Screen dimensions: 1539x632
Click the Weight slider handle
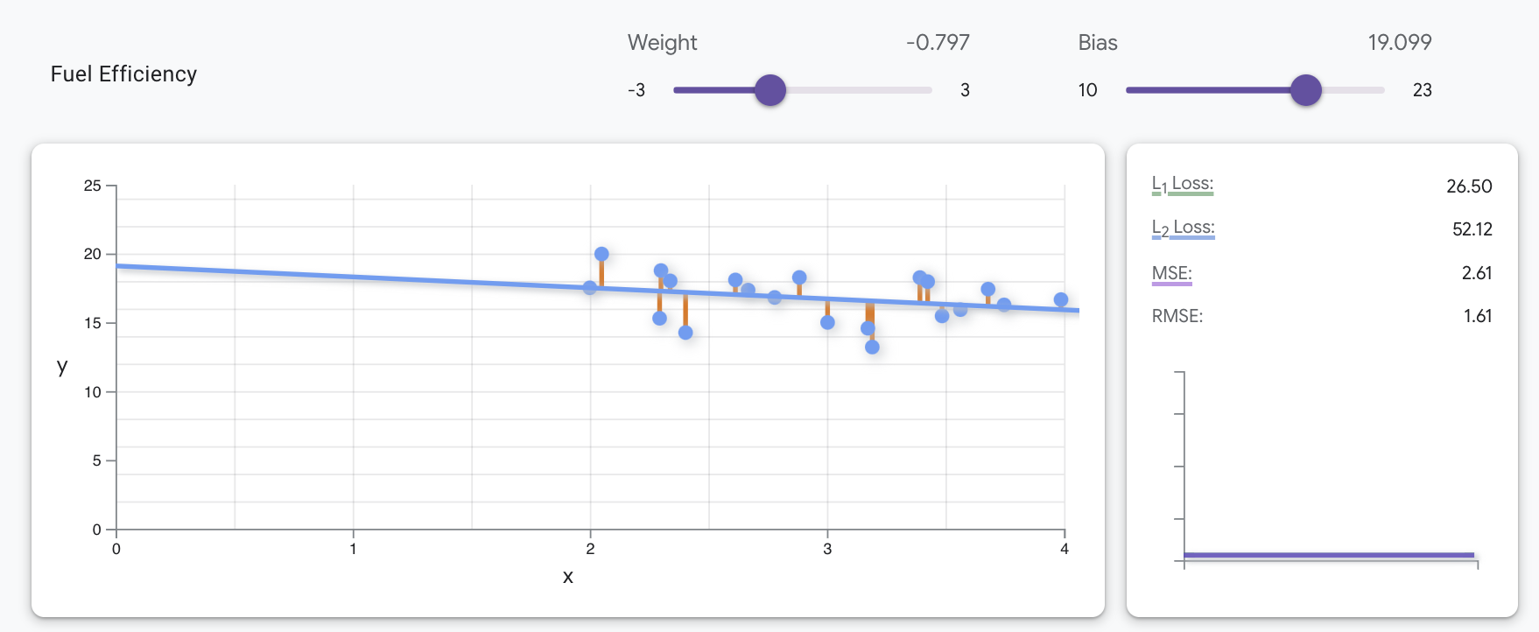pyautogui.click(x=770, y=89)
